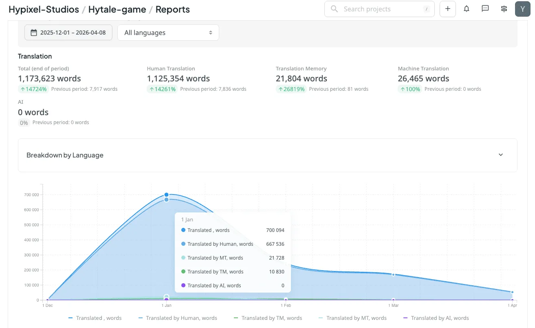Viewport: 535px width, 328px height.
Task: Click the magnifying glass in the search bar
Action: 334,9
